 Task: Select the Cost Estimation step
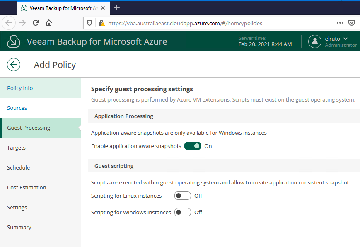pyautogui.click(x=27, y=187)
